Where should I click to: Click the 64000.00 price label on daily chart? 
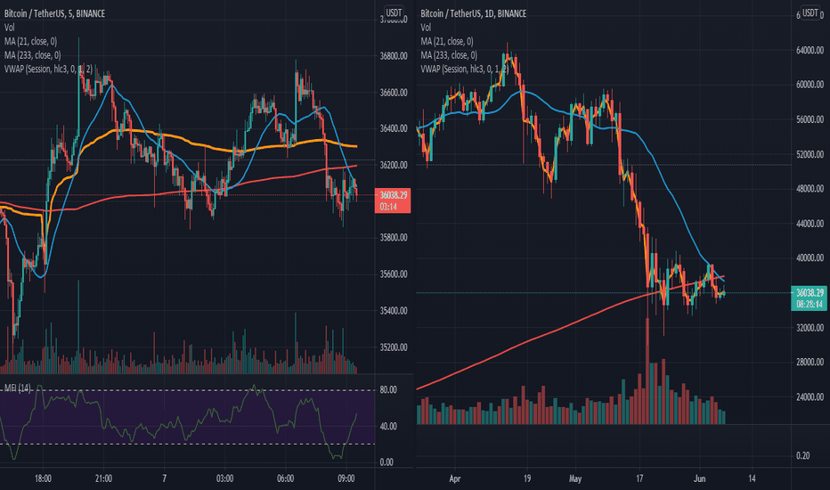[x=810, y=50]
